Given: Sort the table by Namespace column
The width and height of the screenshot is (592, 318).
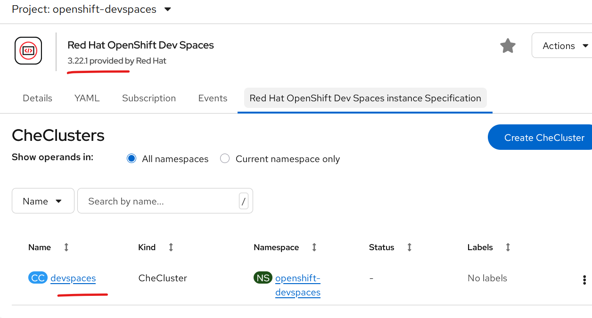Looking at the screenshot, I should point(314,247).
